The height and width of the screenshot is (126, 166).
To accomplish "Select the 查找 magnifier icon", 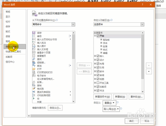I will (x=34, y=59).
